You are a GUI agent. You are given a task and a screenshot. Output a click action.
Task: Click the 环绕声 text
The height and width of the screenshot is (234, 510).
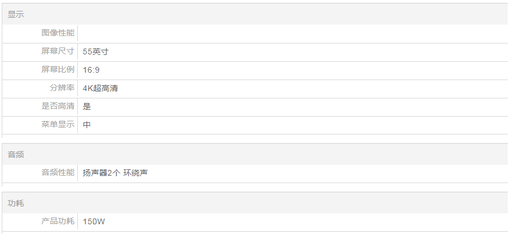click(136, 173)
